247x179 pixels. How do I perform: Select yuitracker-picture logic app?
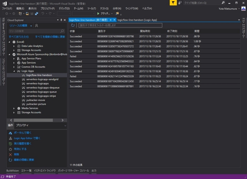(x=36, y=104)
